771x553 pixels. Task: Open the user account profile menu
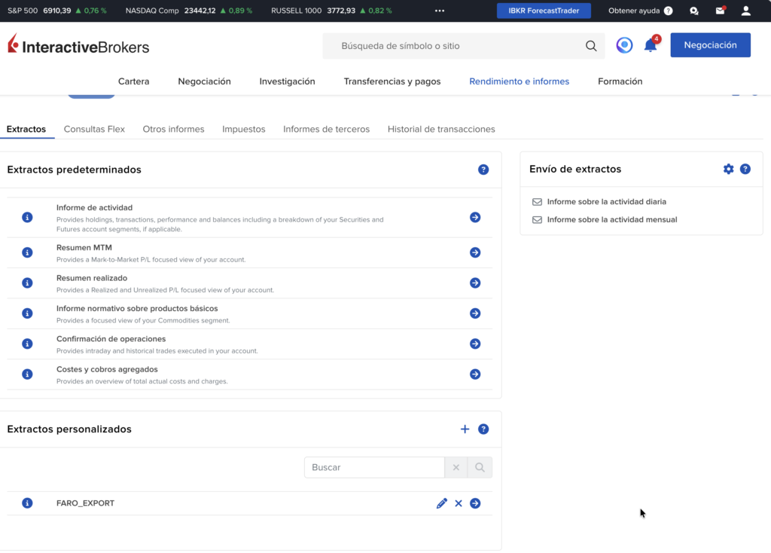pyautogui.click(x=745, y=11)
